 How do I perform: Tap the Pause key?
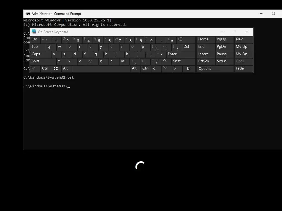[224, 54]
